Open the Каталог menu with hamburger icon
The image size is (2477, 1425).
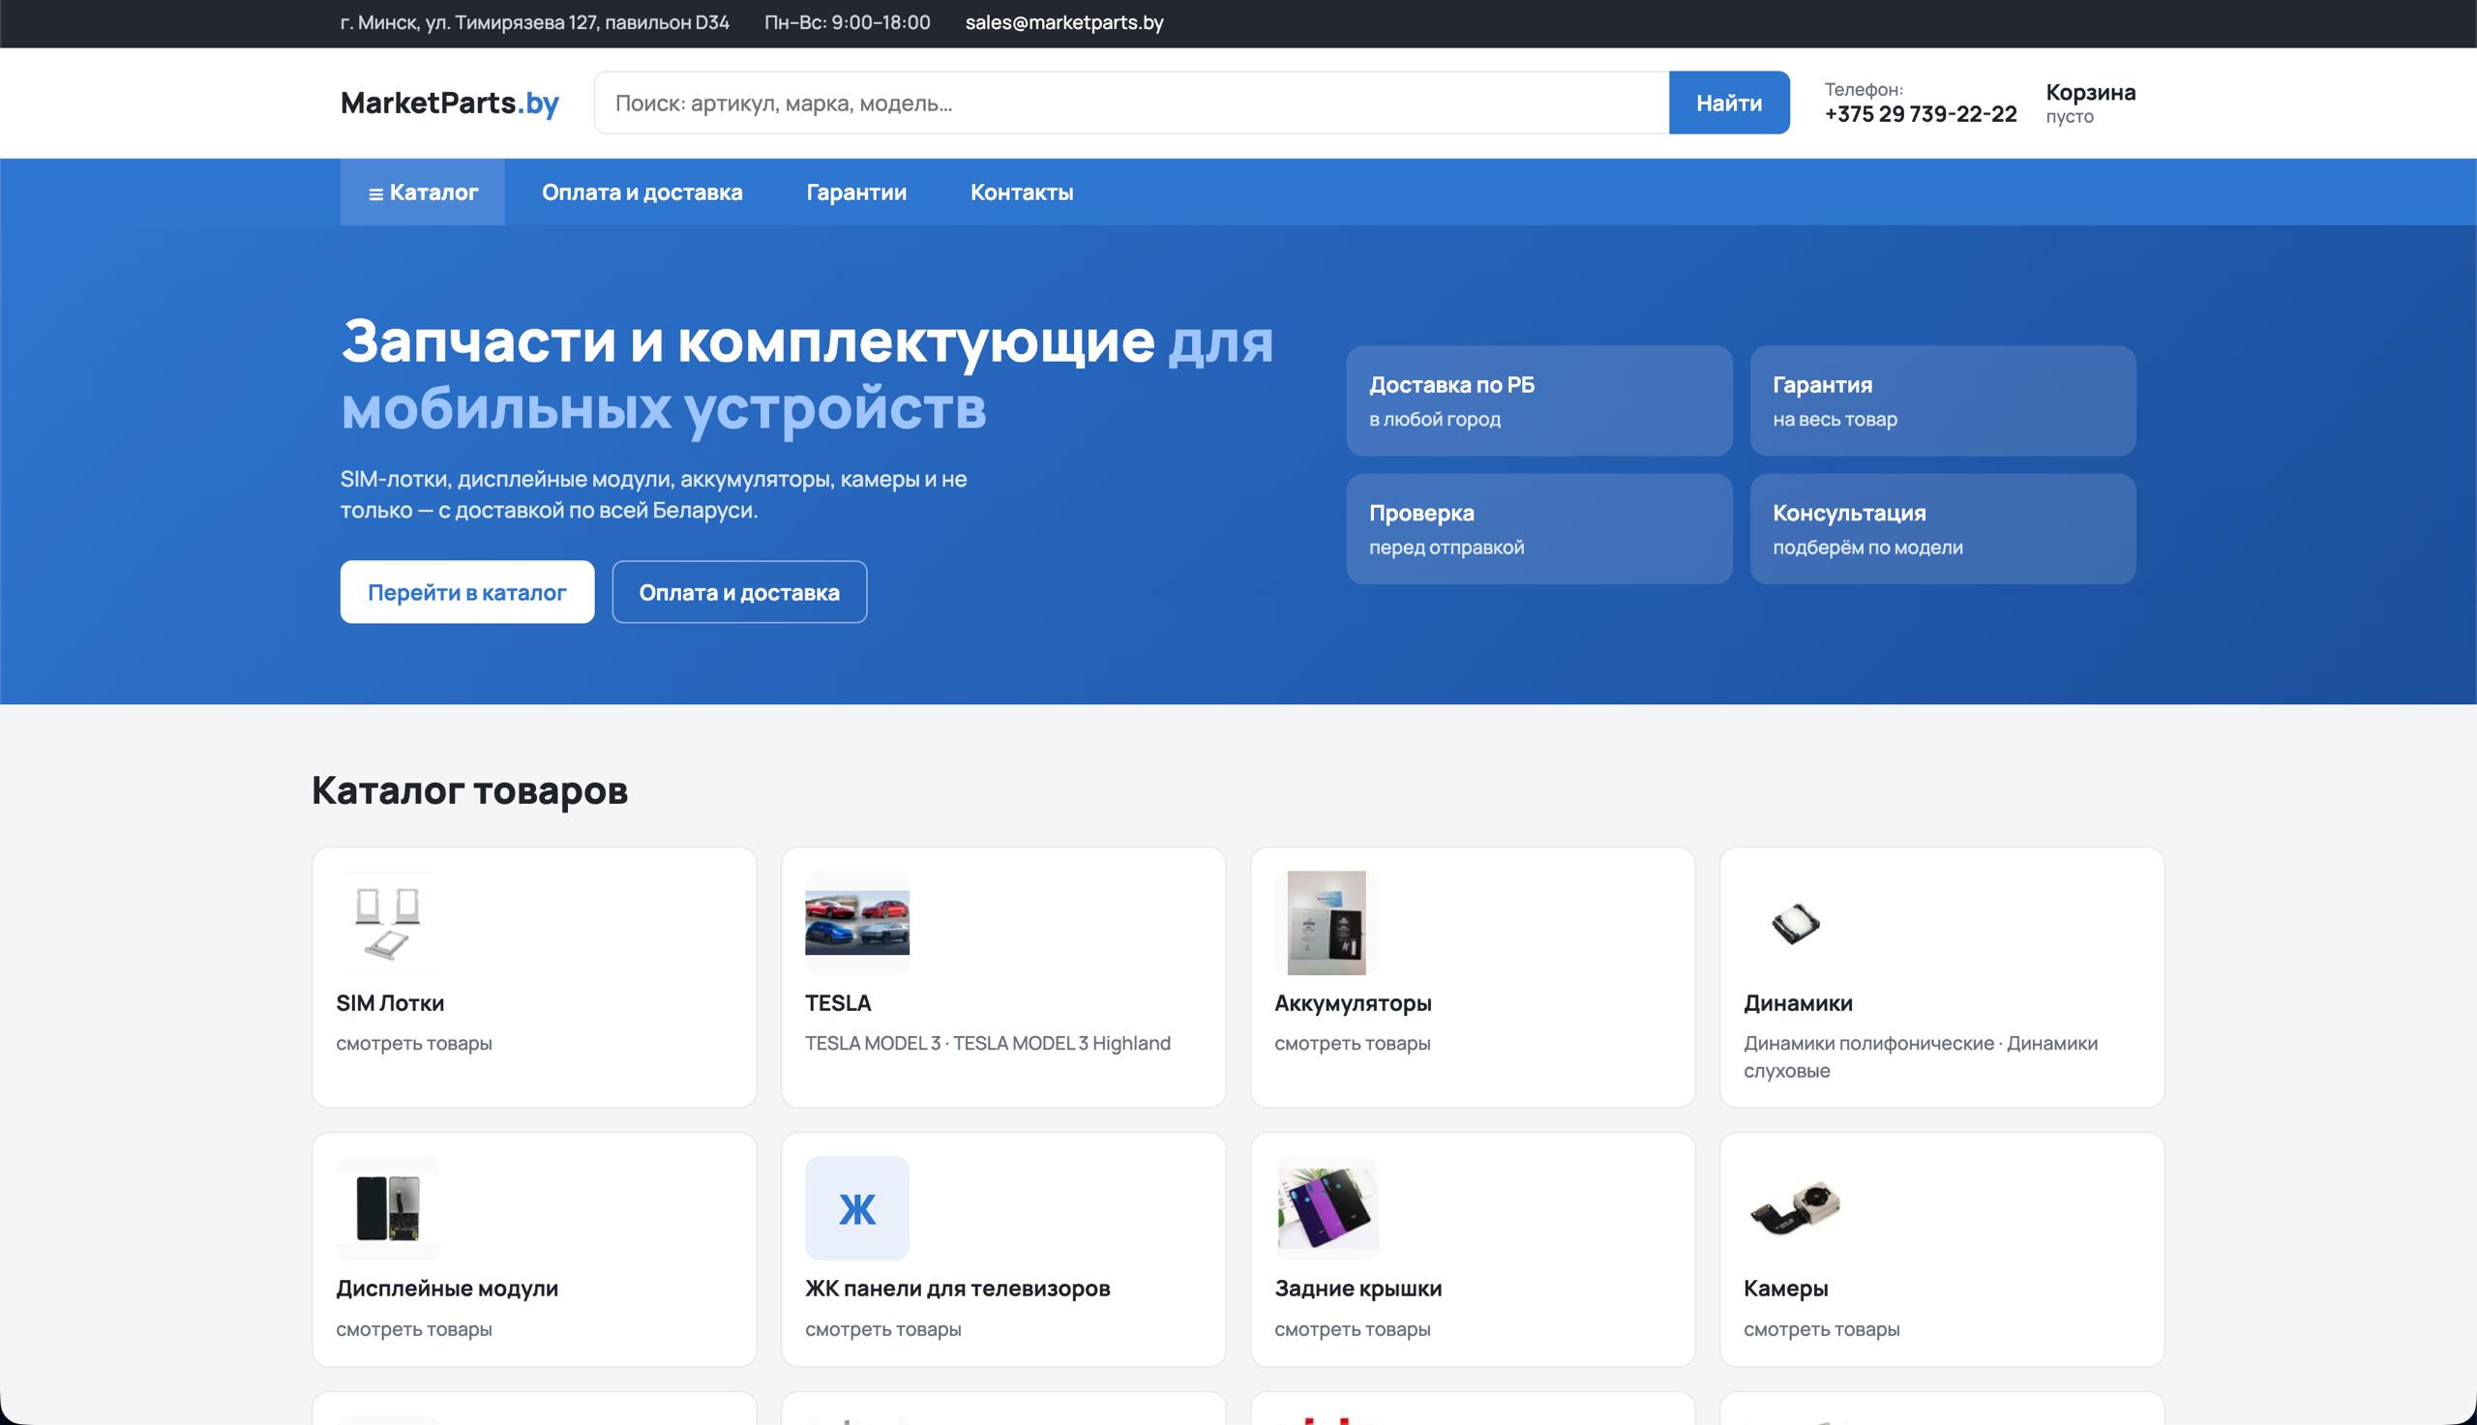(423, 192)
